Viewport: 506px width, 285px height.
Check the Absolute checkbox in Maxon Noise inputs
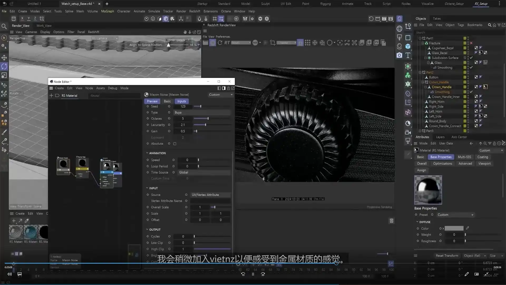(x=175, y=144)
